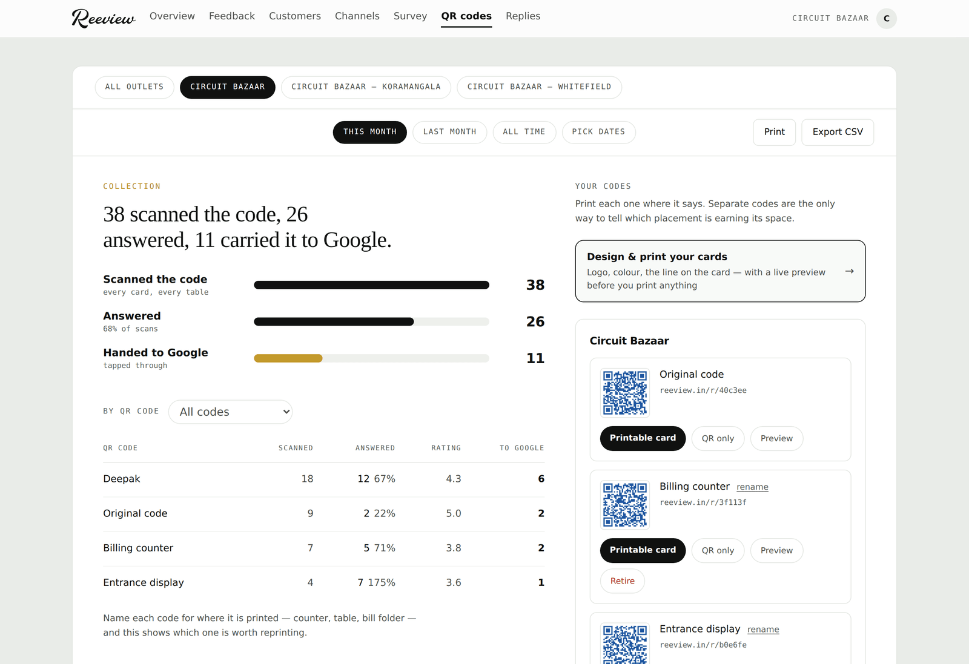Image resolution: width=969 pixels, height=664 pixels.
Task: Switch the period to Last Month
Action: click(x=450, y=132)
